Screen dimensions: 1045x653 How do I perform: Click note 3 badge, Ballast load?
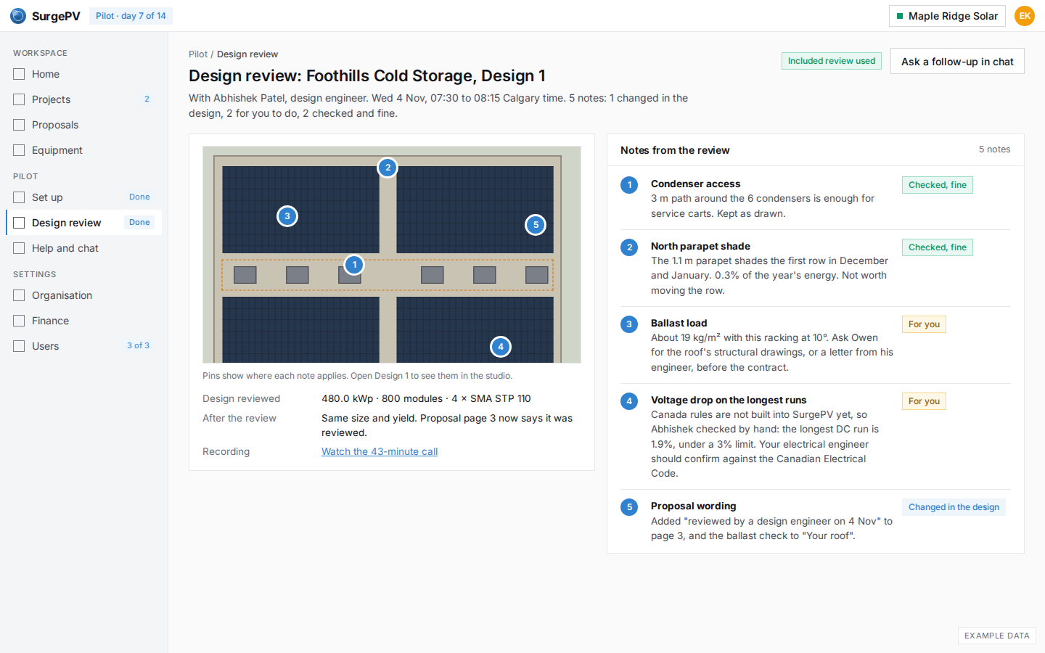629,324
